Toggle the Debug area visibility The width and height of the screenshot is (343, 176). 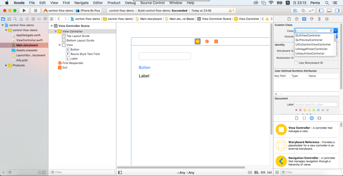[329, 10]
